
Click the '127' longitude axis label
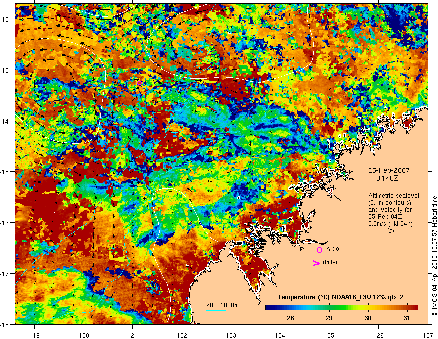(x=428, y=335)
